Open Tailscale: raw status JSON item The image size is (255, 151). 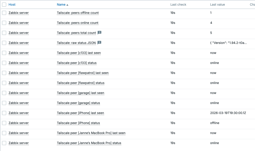pos(76,43)
